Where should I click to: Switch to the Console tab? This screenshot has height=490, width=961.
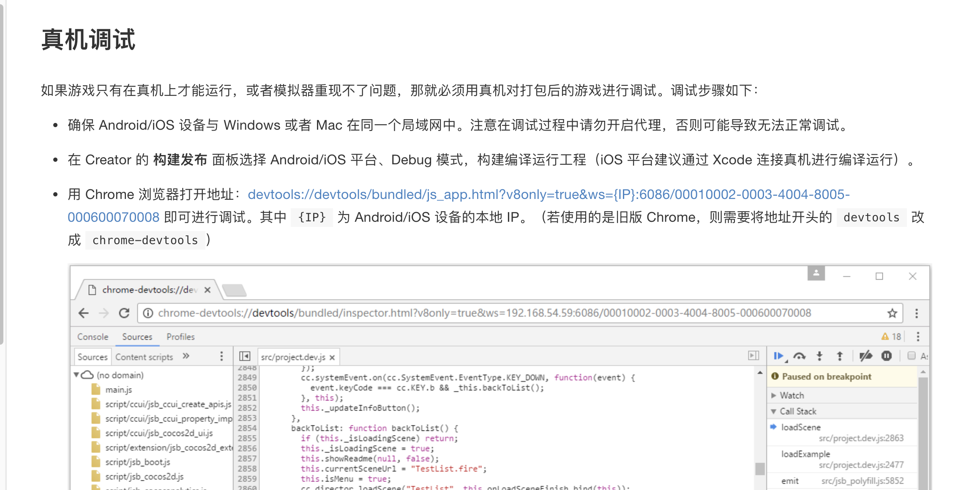point(93,337)
